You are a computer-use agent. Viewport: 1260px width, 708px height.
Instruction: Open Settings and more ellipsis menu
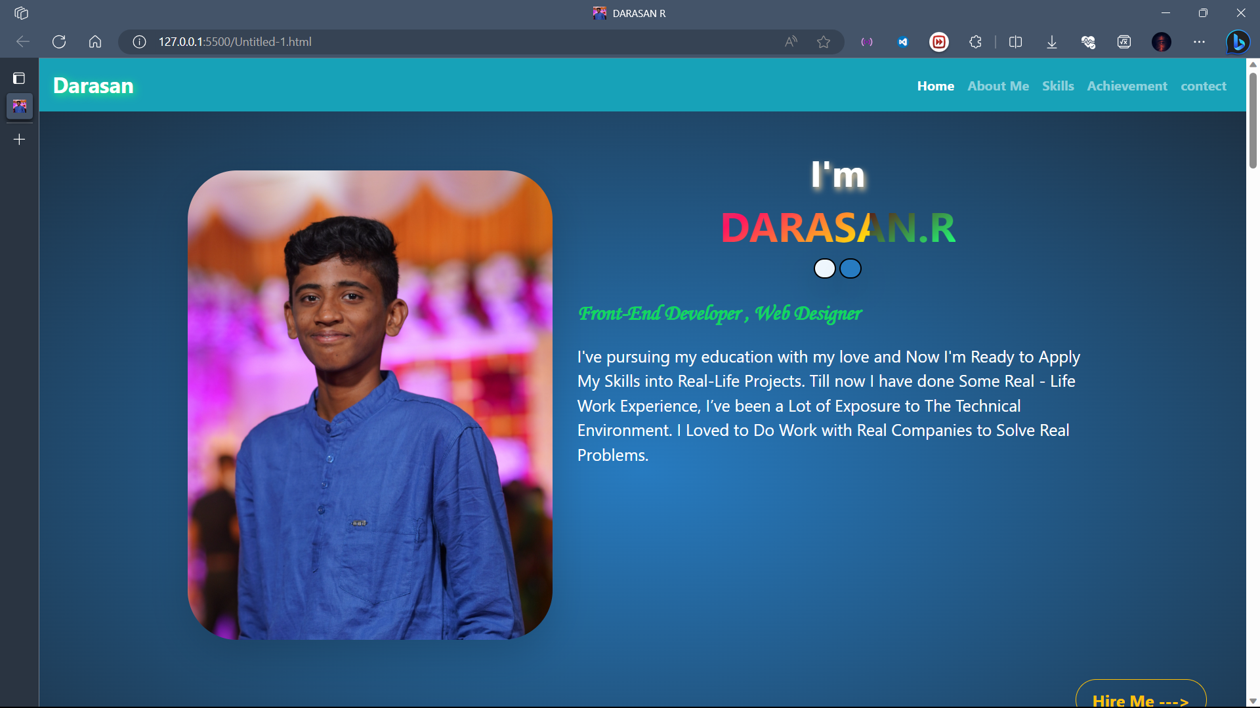click(x=1199, y=42)
